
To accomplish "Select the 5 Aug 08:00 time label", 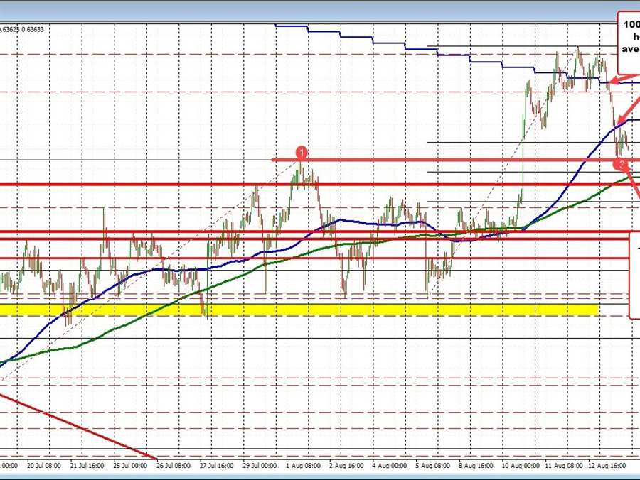I will 433,466.
